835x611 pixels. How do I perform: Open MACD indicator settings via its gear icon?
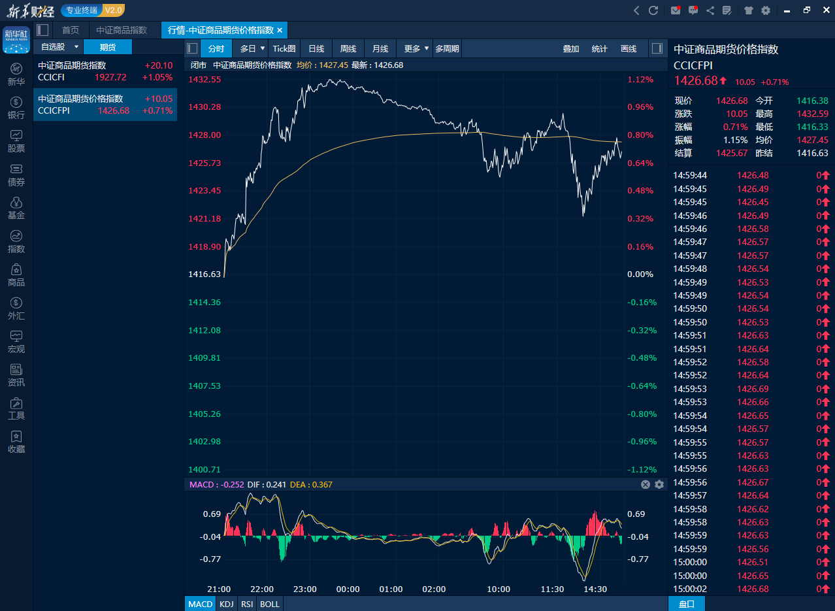coord(659,484)
